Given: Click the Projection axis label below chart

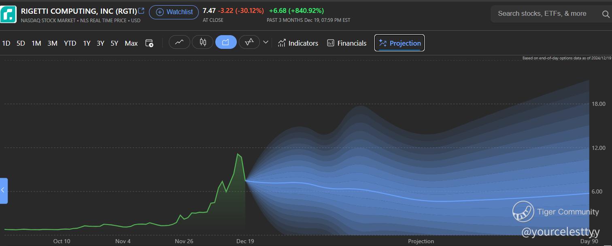Looking at the screenshot, I should [421, 241].
